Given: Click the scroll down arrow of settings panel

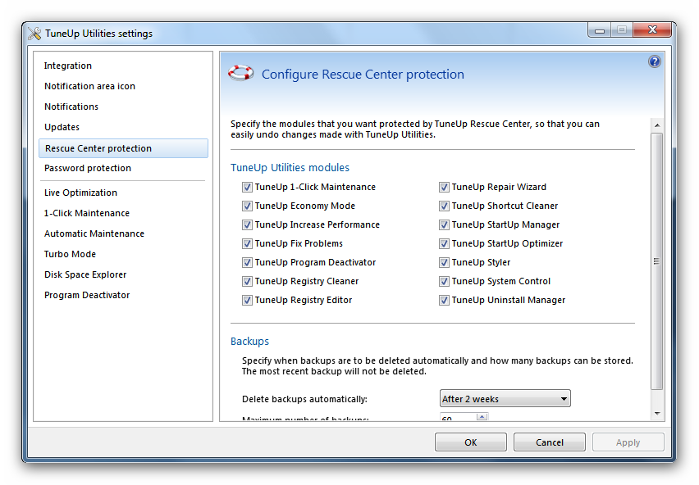Looking at the screenshot, I should [656, 414].
